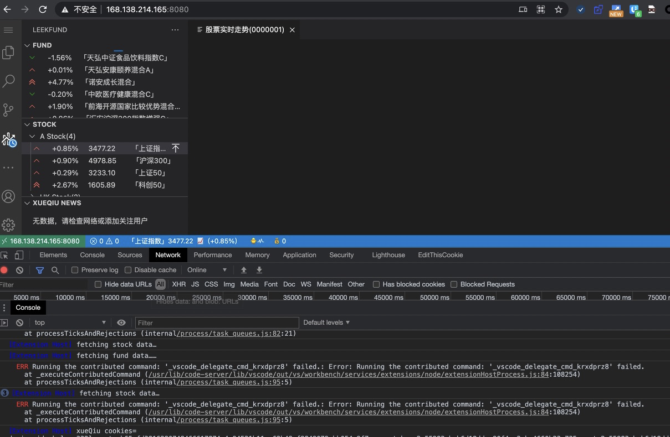Image resolution: width=670 pixels, height=437 pixels.
Task: Clear the network log
Action: (x=20, y=270)
